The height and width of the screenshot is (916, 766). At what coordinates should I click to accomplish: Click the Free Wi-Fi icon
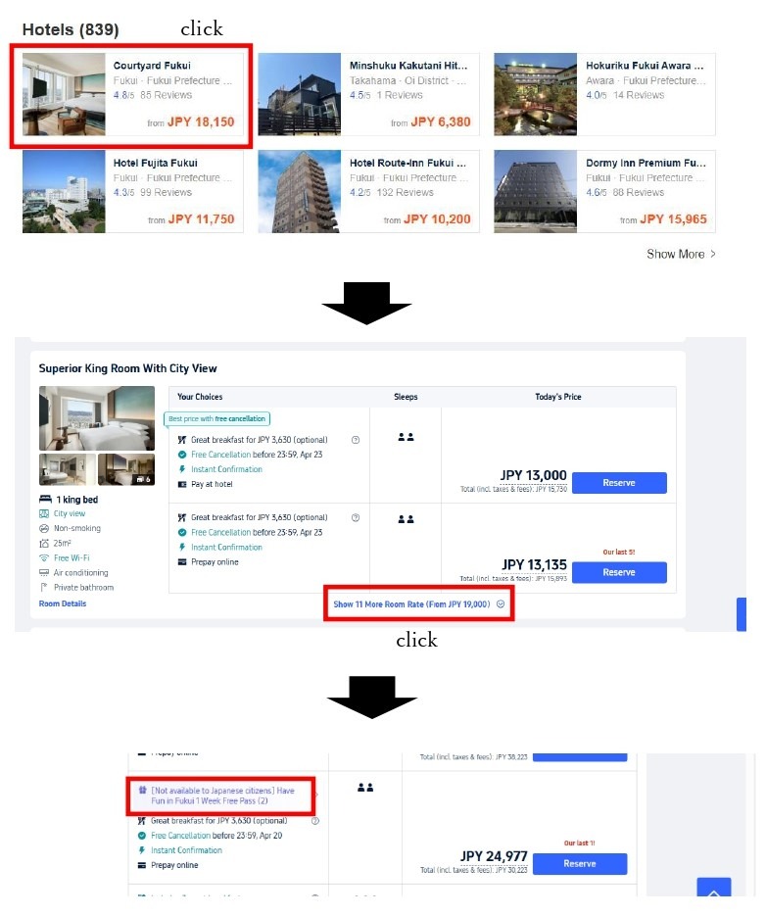[44, 558]
